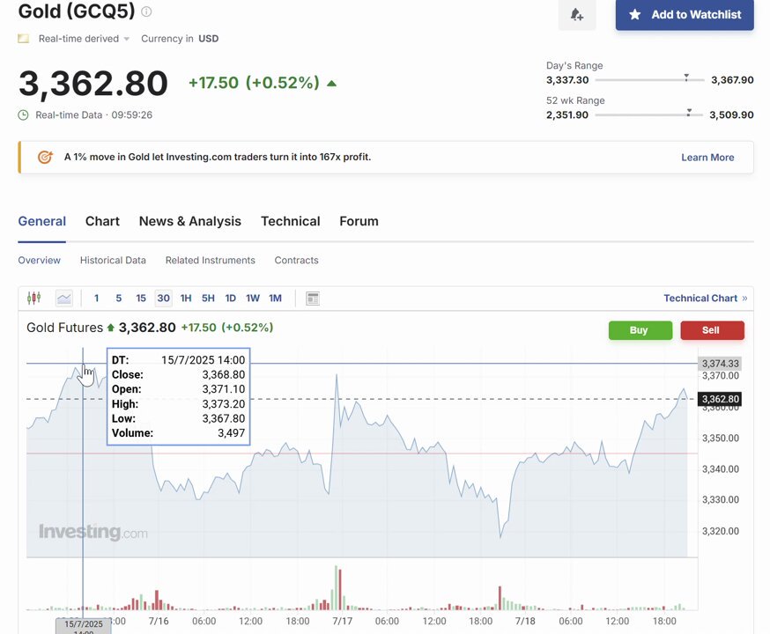Open the Technical tab

click(x=290, y=221)
